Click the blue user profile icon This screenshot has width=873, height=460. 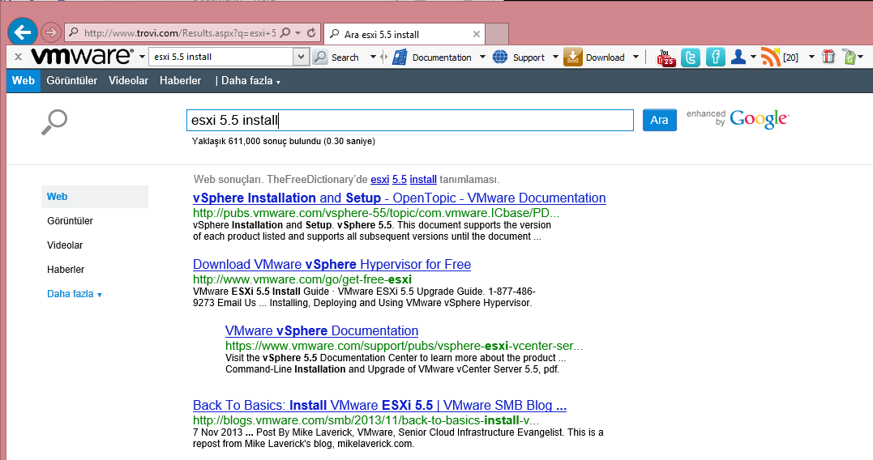pyautogui.click(x=738, y=57)
